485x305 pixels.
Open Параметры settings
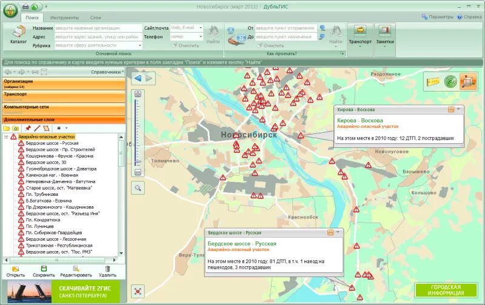(437, 17)
